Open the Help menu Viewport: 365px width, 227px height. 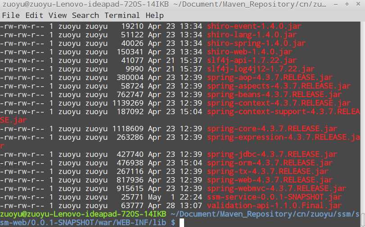pyautogui.click(x=154, y=15)
